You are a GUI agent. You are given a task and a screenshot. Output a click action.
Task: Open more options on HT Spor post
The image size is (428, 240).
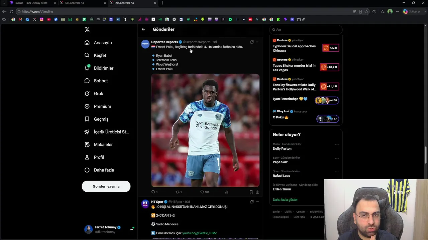(x=257, y=202)
